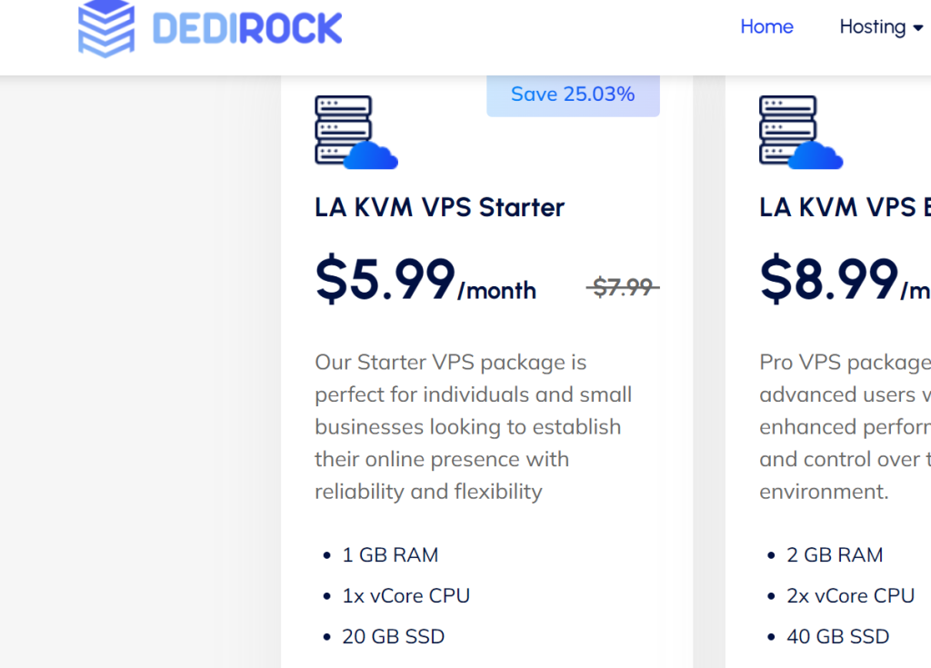Open the Home menu link
This screenshot has height=668, width=931.
(x=766, y=26)
